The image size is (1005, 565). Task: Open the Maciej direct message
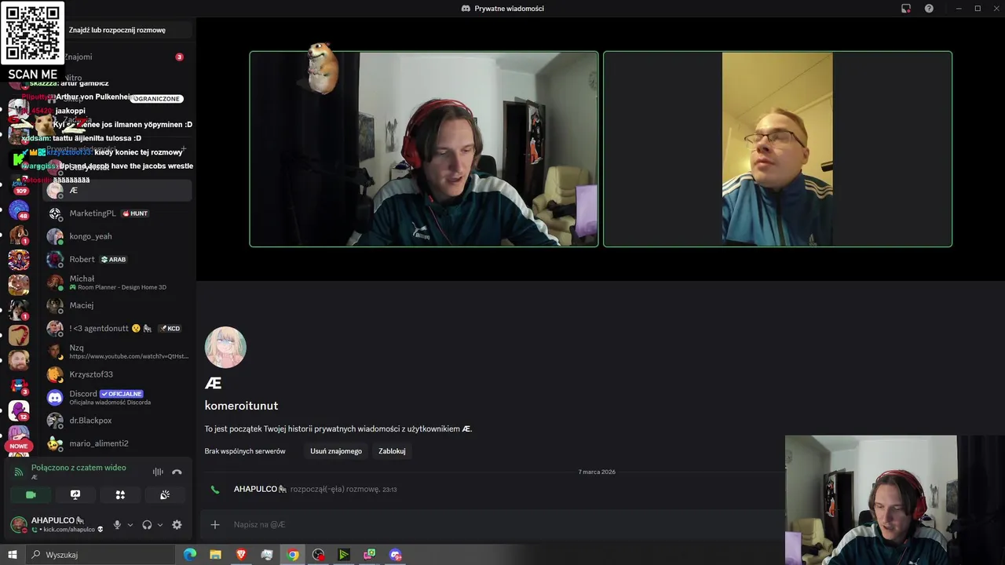pos(117,305)
